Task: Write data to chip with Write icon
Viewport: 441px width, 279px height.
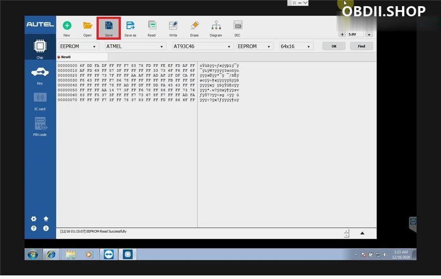Action: click(173, 28)
